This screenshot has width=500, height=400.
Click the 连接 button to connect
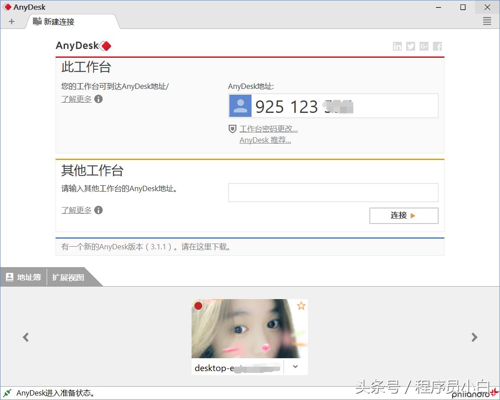click(404, 216)
